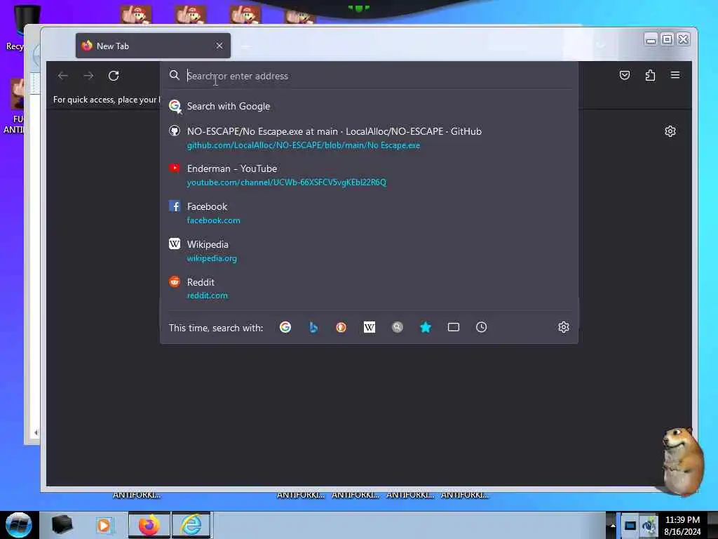Click the reddit.com URL text
The image size is (718, 539).
tap(207, 295)
